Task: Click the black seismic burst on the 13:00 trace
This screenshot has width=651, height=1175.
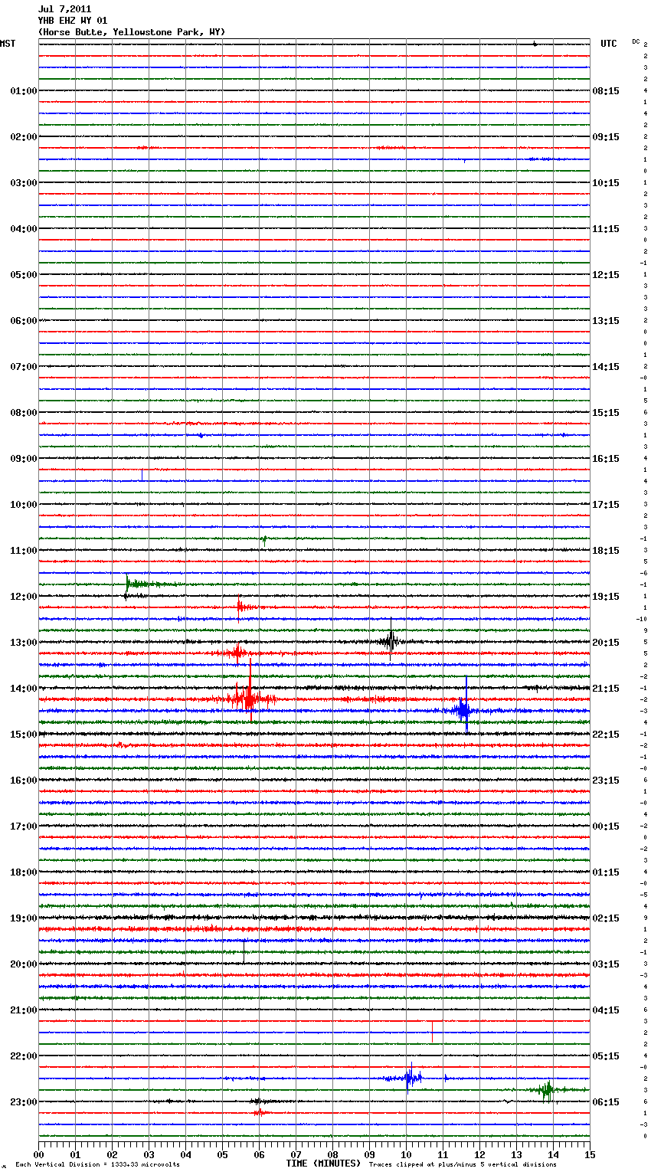Action: click(x=391, y=641)
